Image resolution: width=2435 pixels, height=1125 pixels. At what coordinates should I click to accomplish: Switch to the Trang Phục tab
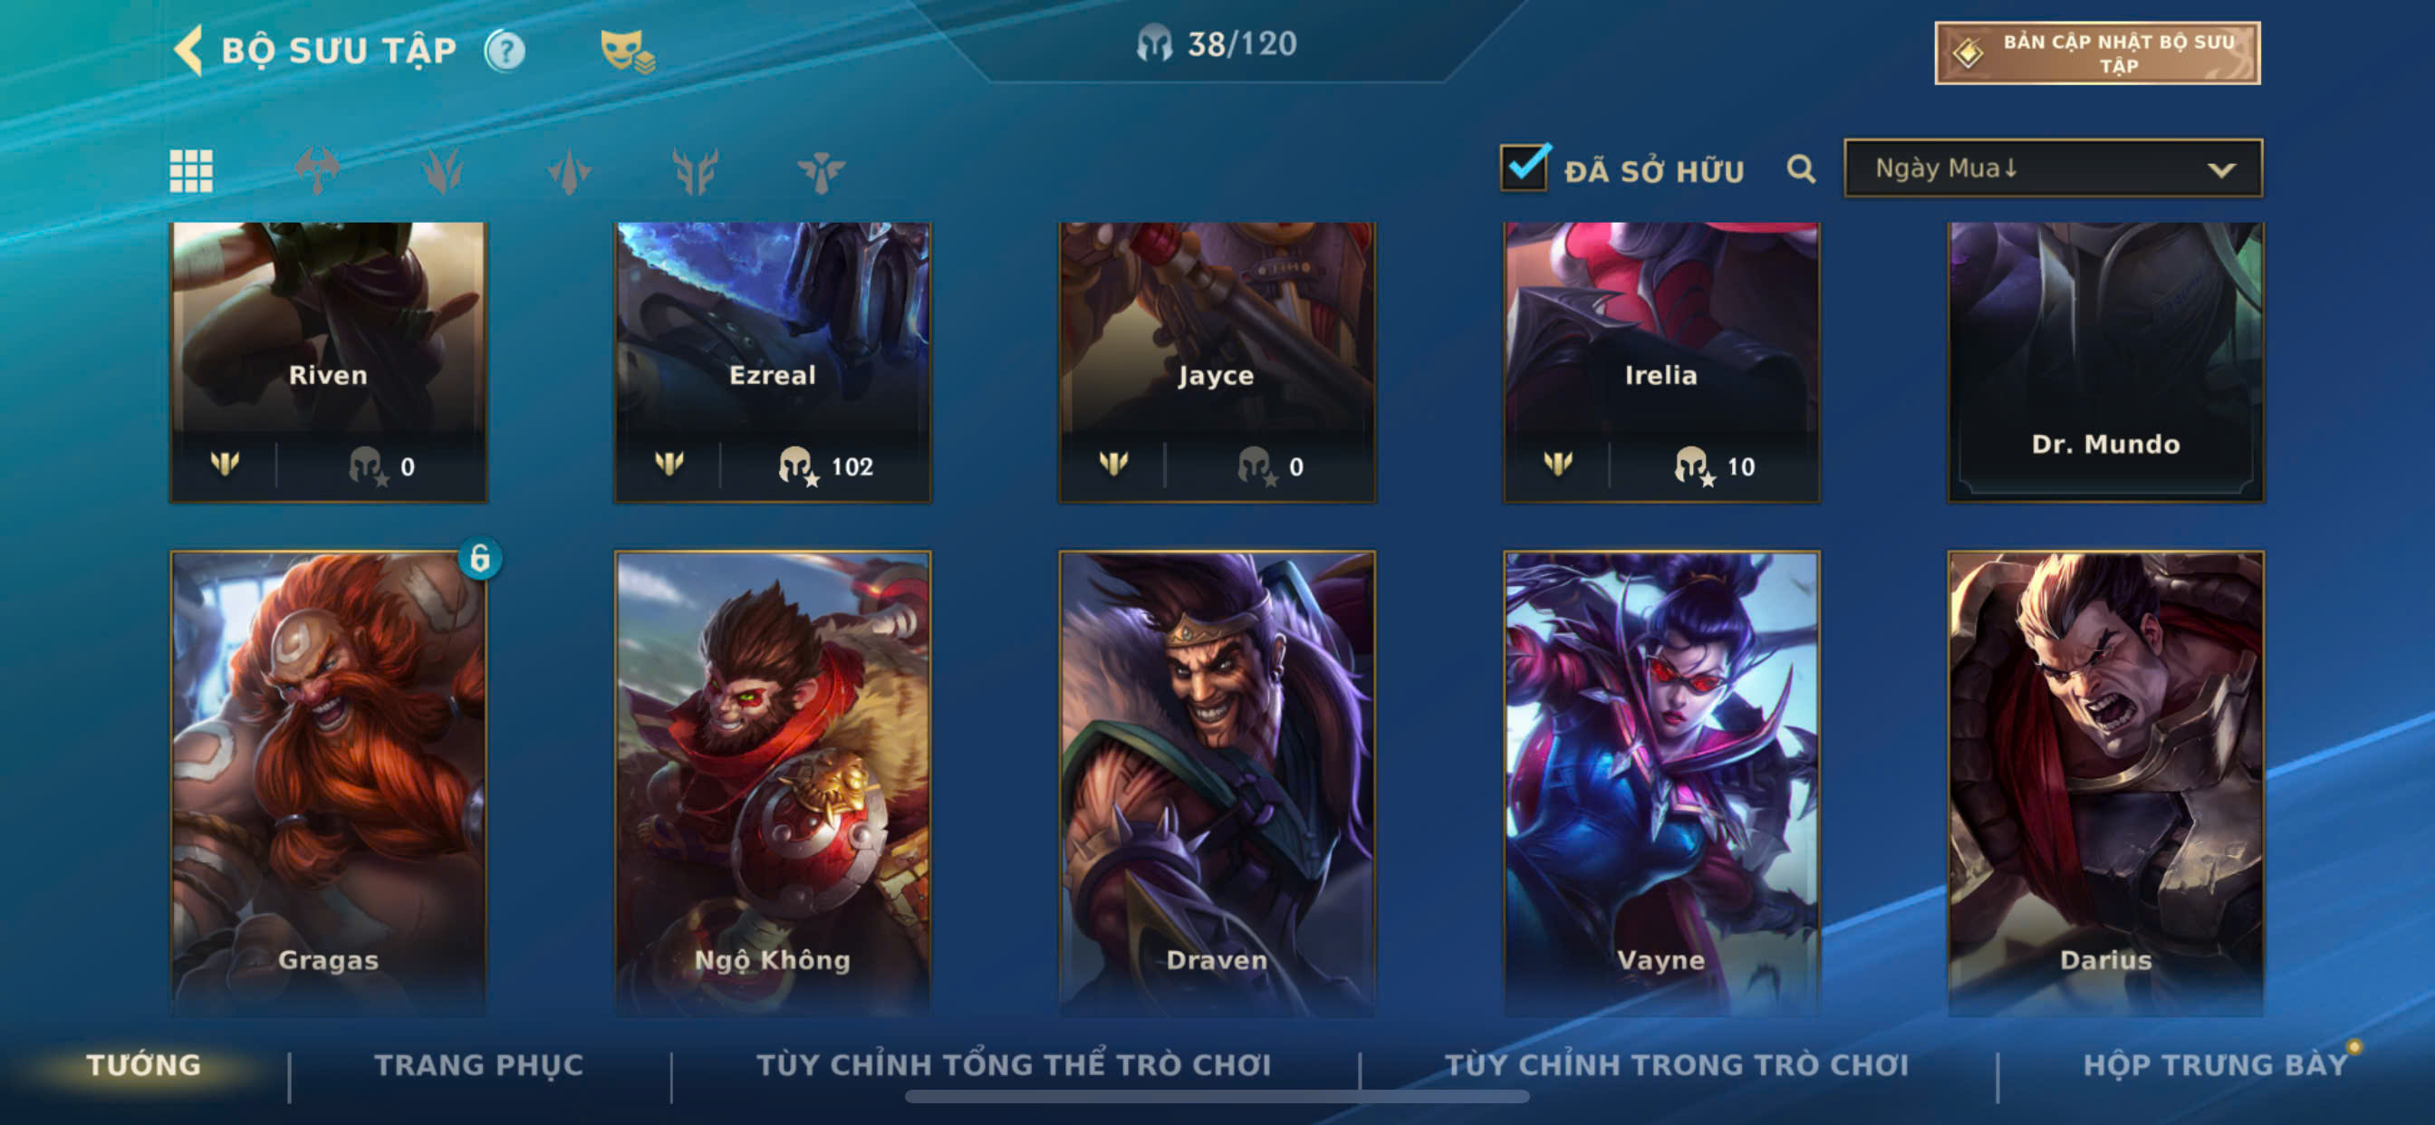[479, 1064]
